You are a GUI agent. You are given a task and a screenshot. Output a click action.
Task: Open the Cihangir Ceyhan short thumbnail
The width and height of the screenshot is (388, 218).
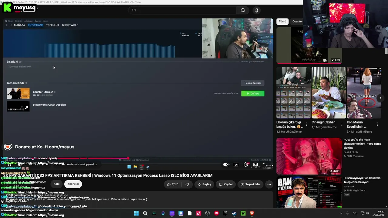coord(329,93)
